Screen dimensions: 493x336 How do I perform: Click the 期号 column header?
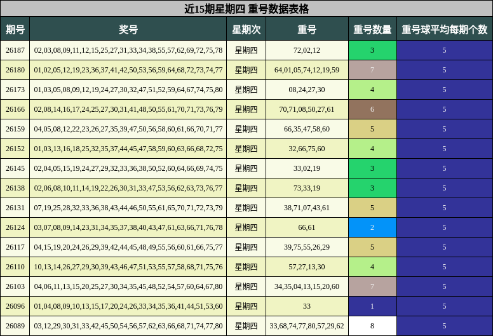pyautogui.click(x=15, y=29)
